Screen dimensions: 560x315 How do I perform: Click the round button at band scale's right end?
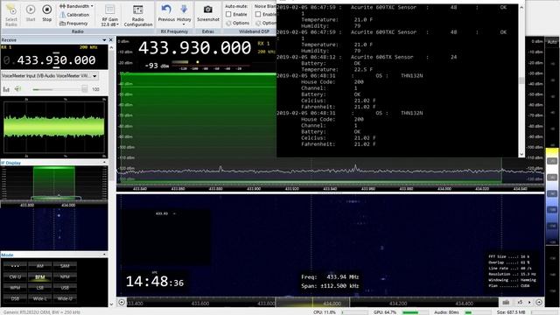point(539,303)
